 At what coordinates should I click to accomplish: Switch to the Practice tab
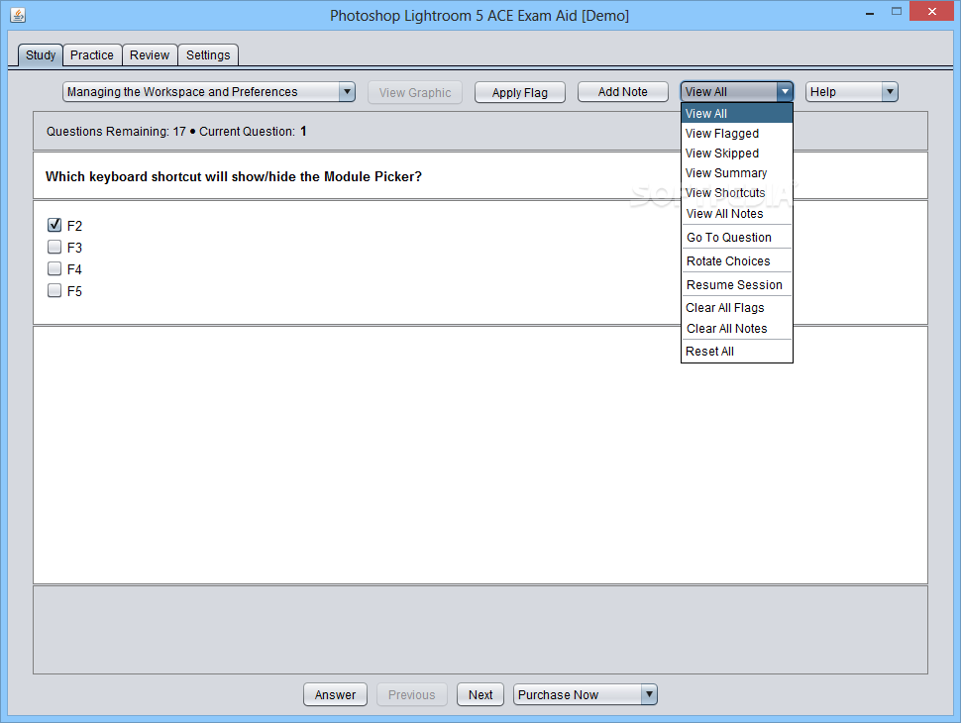tap(92, 55)
